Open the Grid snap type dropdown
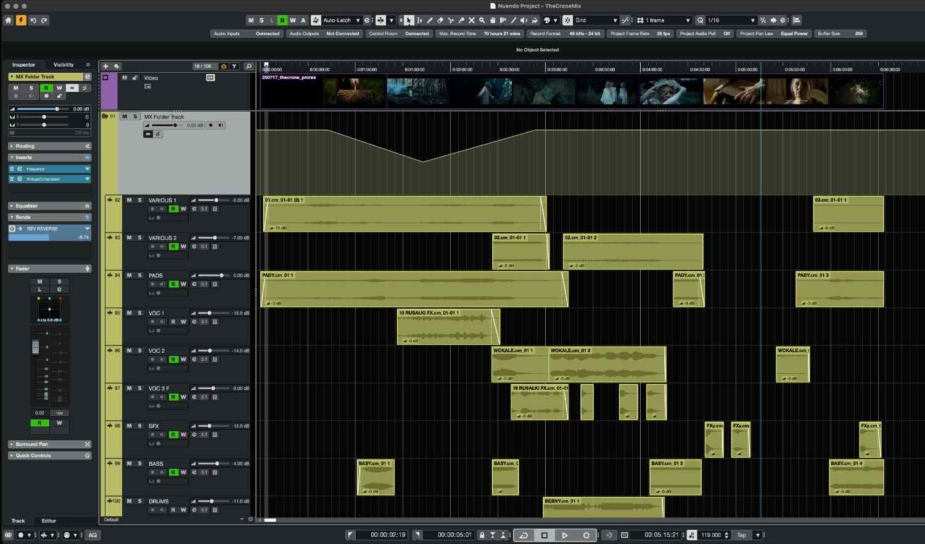The height and width of the screenshot is (544, 925). click(596, 20)
